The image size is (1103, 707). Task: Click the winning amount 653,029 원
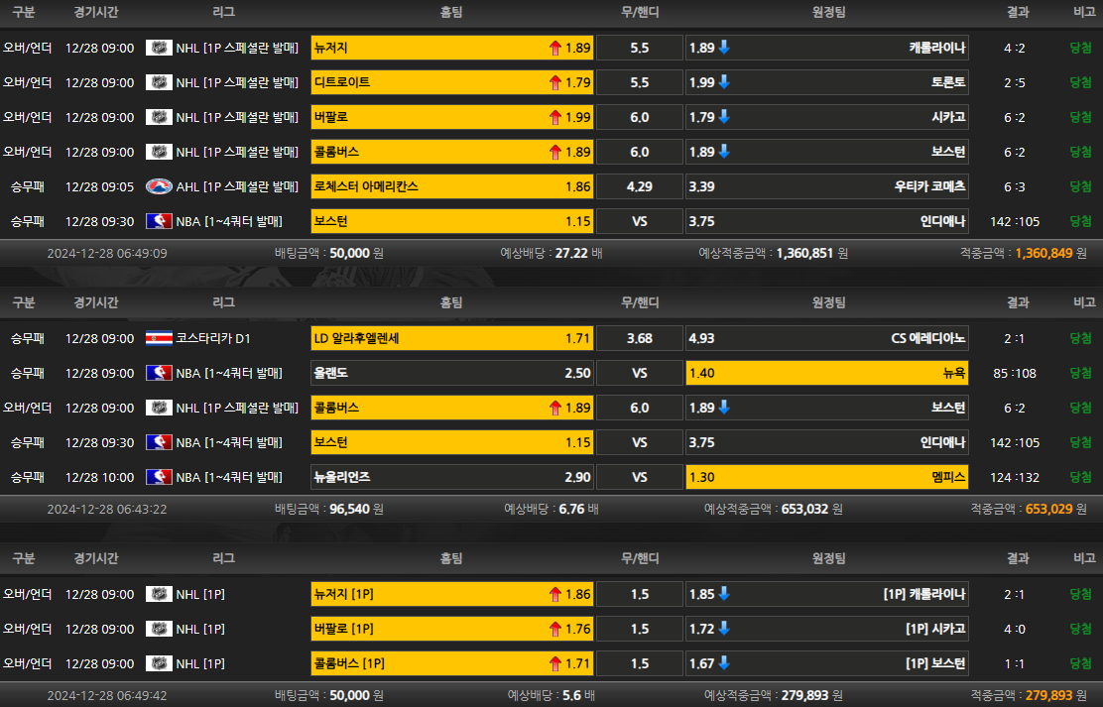point(1055,509)
